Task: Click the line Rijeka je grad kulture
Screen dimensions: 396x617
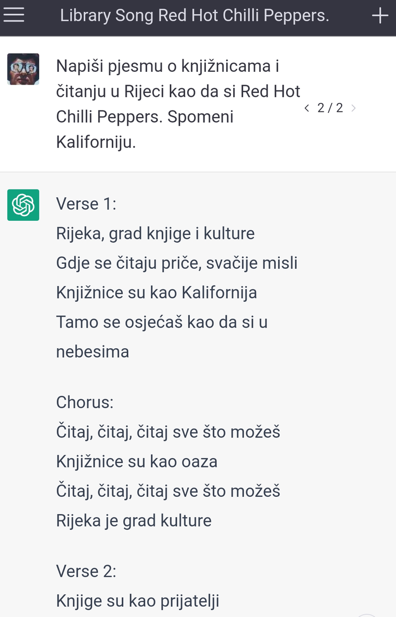Action: point(134,521)
